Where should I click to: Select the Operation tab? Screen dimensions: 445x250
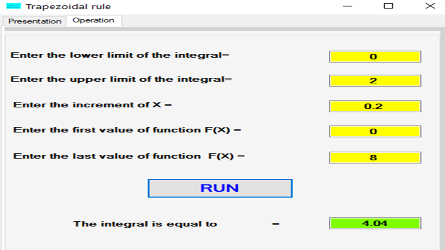pos(93,21)
